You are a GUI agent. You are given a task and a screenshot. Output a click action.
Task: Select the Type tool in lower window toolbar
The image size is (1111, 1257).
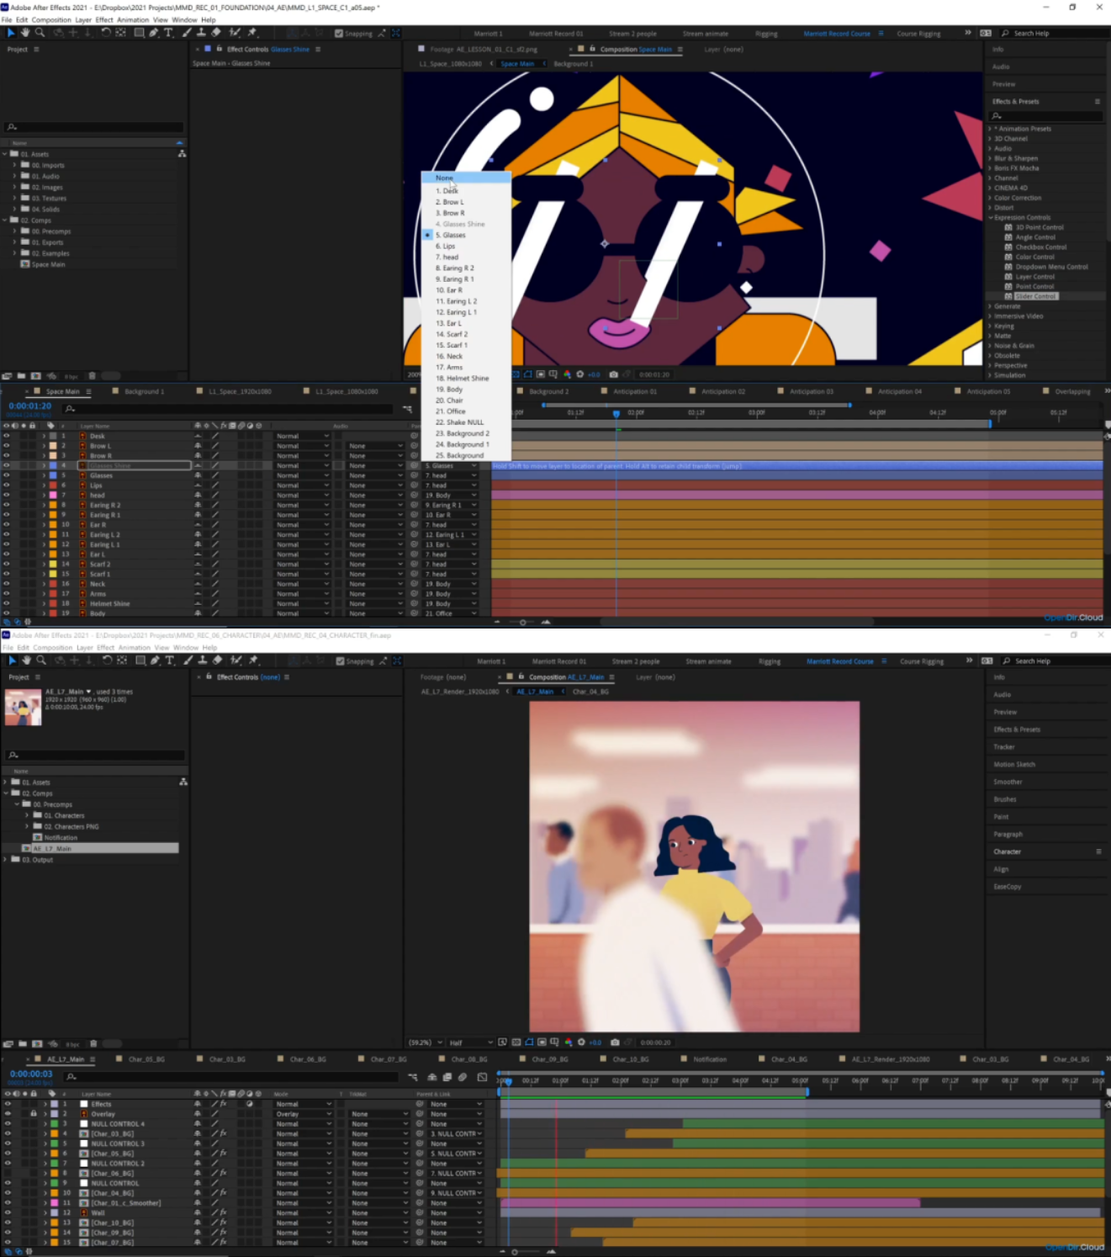[x=169, y=660]
